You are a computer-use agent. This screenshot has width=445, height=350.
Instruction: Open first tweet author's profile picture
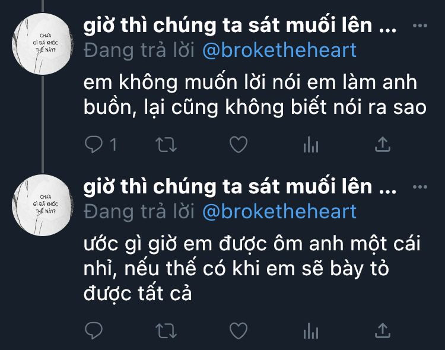(43, 44)
